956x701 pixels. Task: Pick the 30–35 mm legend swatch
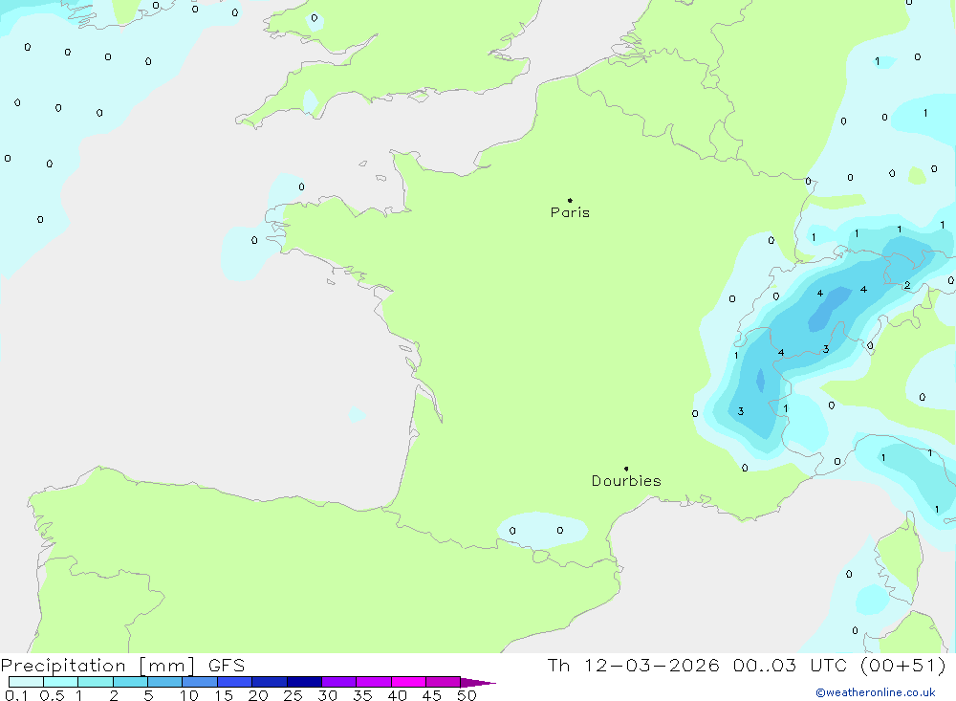pyautogui.click(x=339, y=682)
